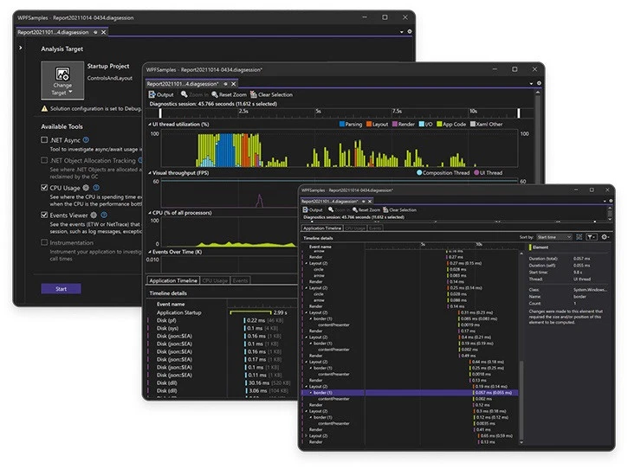Viewport: 628px width, 469px height.
Task: Click the frame-selection icon next to Sort by
Action: click(579, 237)
